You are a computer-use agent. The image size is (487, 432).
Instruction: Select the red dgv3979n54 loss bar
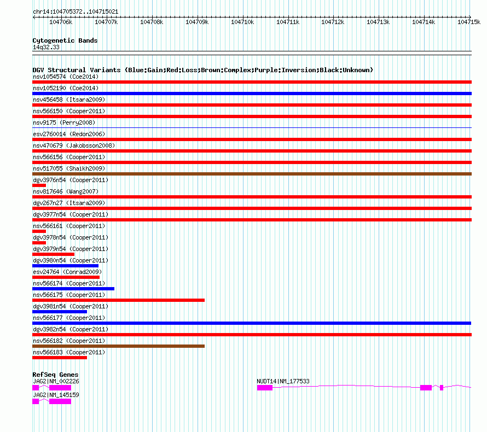(x=54, y=254)
